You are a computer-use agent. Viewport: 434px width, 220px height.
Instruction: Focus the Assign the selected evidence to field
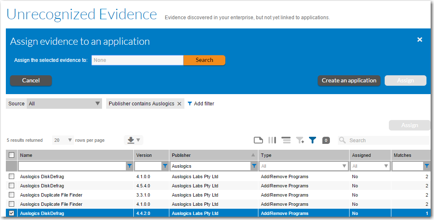click(x=137, y=60)
